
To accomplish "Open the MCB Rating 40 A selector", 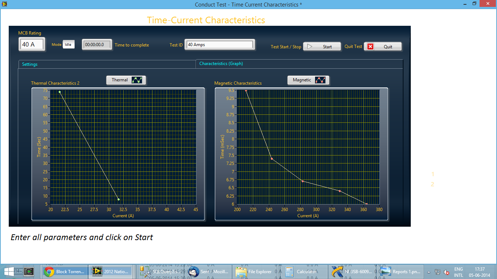I will pyautogui.click(x=32, y=44).
